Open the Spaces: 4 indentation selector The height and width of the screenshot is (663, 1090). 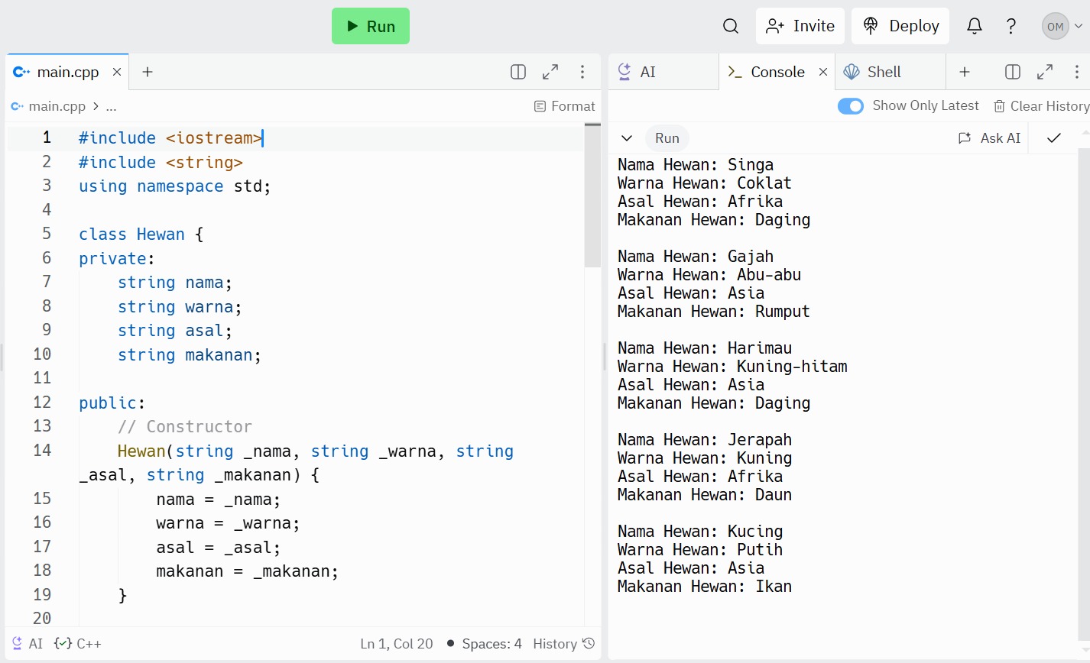(491, 644)
